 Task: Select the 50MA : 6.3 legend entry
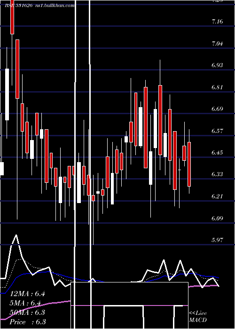(27, 313)
